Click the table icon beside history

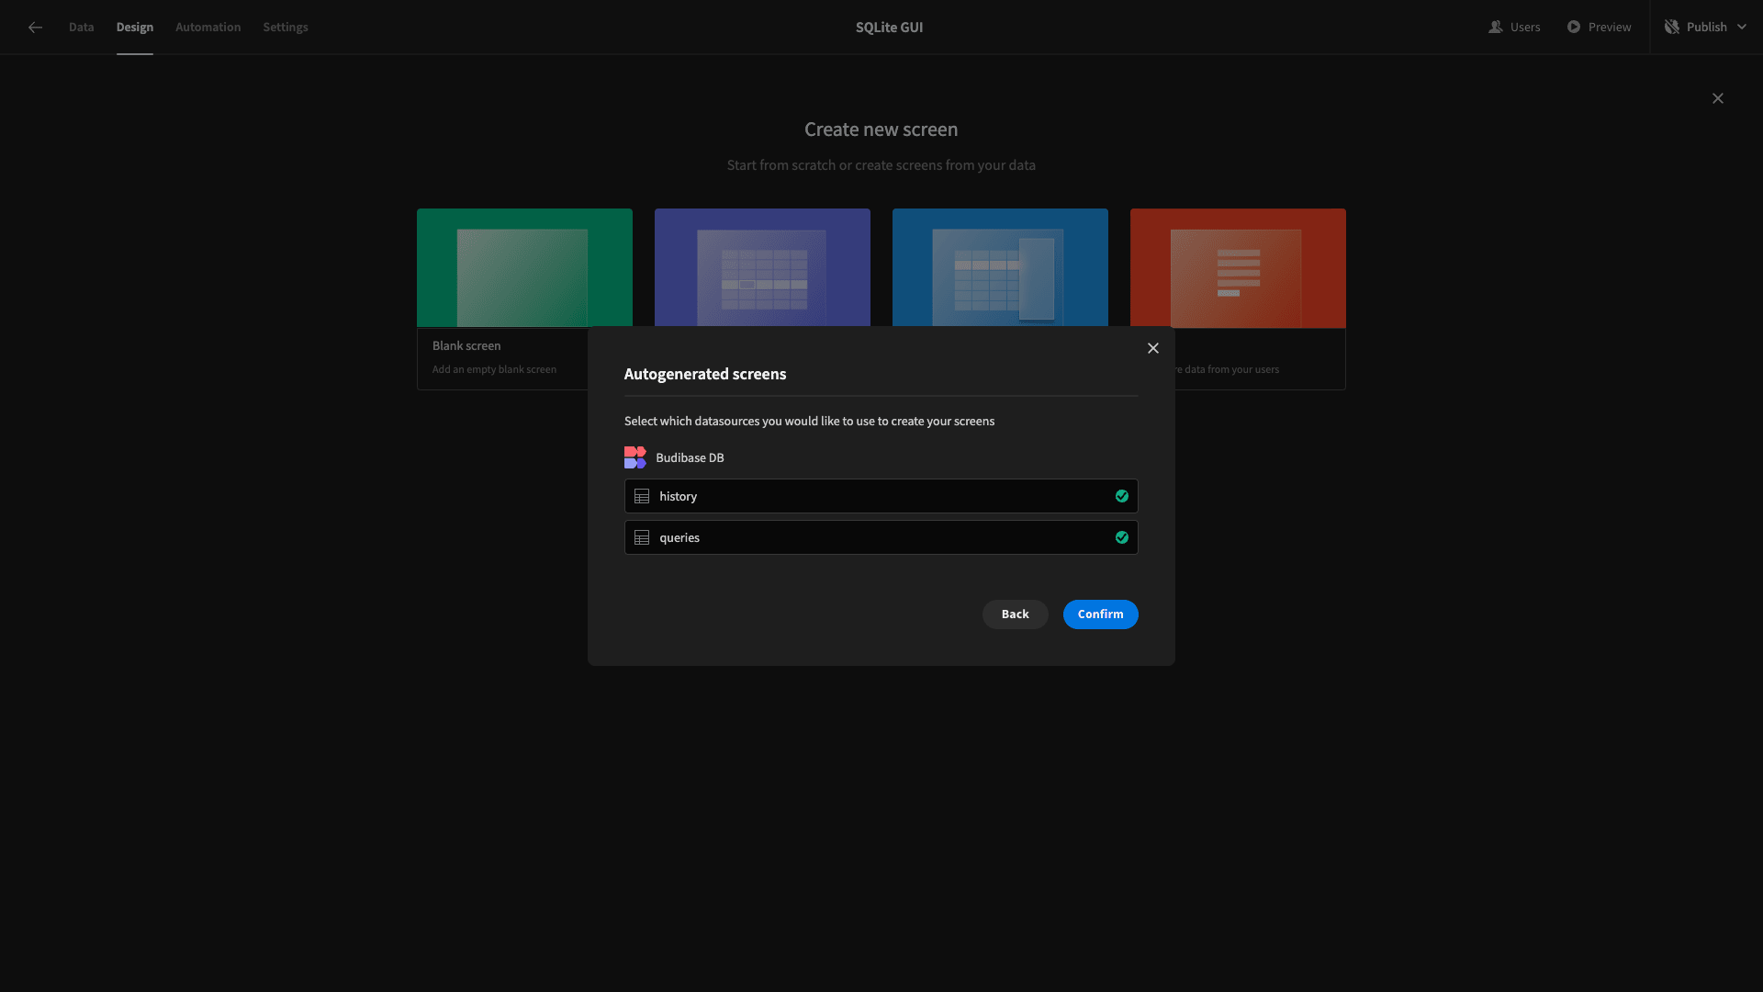[x=642, y=497]
